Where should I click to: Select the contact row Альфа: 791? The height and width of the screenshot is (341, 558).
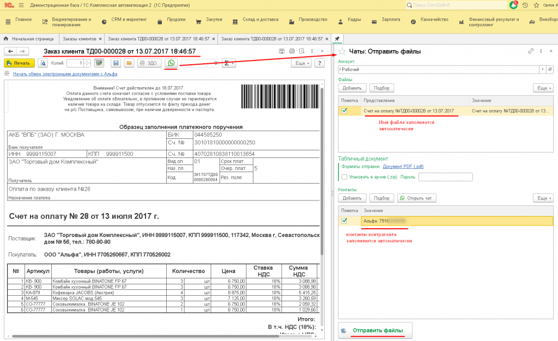tap(457, 221)
